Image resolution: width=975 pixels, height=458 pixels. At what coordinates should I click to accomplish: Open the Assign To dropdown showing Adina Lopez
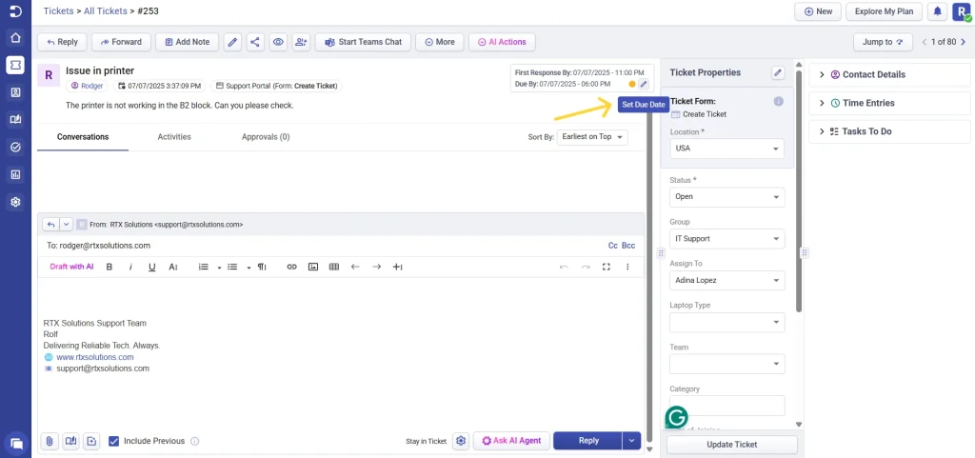pyautogui.click(x=726, y=280)
